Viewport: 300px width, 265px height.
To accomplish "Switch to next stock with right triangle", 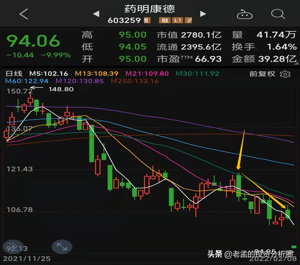I will click(203, 14).
